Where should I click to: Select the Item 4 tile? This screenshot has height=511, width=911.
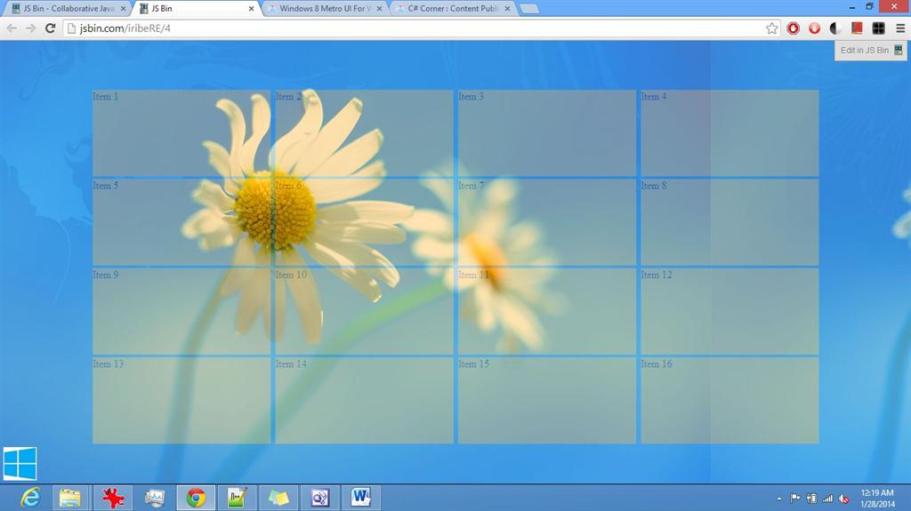click(730, 133)
